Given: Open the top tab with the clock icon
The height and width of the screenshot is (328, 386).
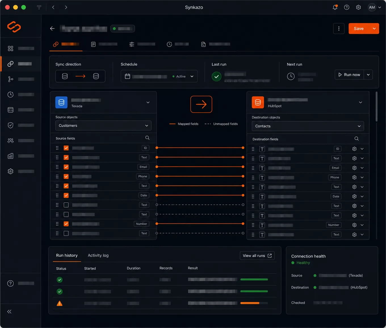Looking at the screenshot, I should click(x=178, y=44).
